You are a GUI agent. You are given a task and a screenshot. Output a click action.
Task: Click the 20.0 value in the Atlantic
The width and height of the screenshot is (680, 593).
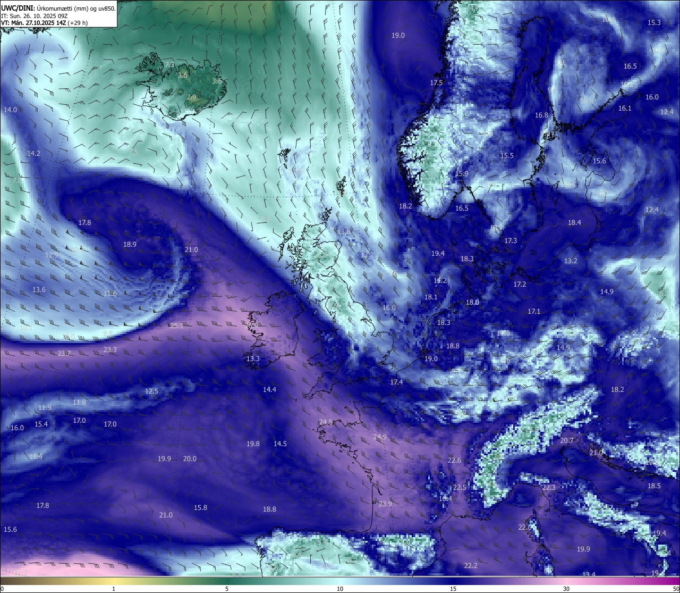[x=190, y=459]
